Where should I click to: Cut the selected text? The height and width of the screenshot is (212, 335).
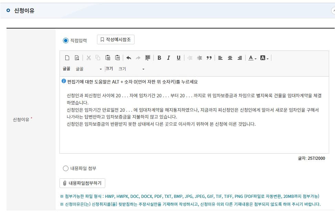tap(88, 58)
